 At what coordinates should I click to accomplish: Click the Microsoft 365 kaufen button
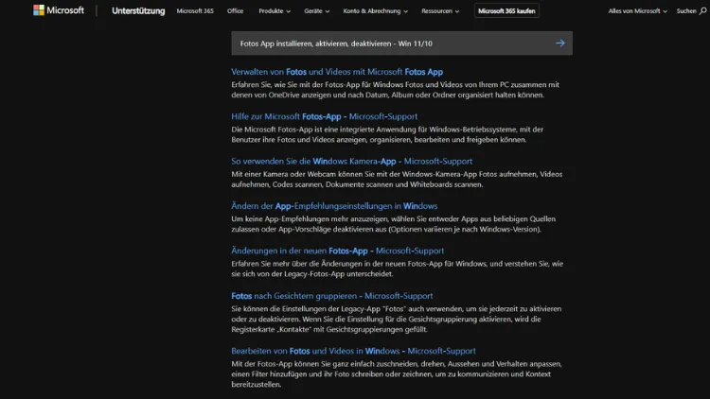(506, 10)
